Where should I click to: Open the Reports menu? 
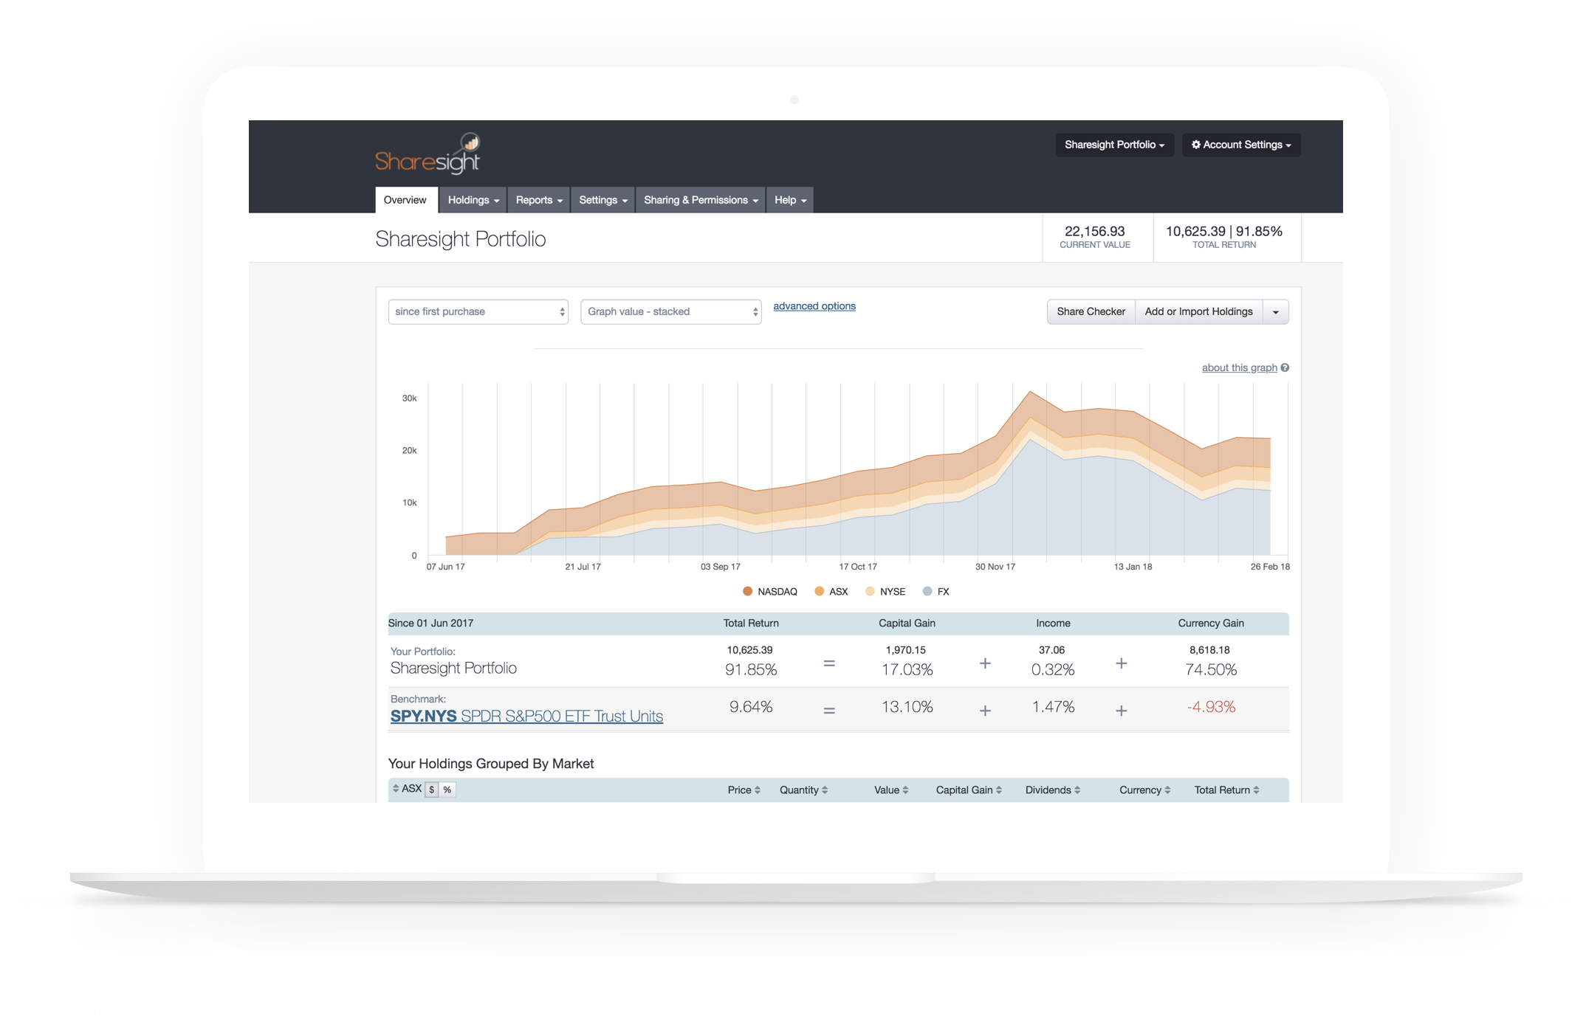[x=539, y=200]
